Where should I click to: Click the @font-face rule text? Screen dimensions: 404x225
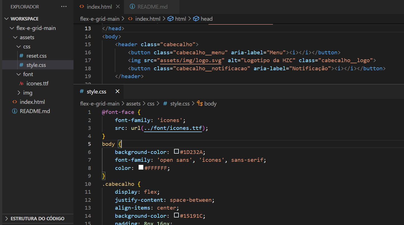pyautogui.click(x=118, y=112)
